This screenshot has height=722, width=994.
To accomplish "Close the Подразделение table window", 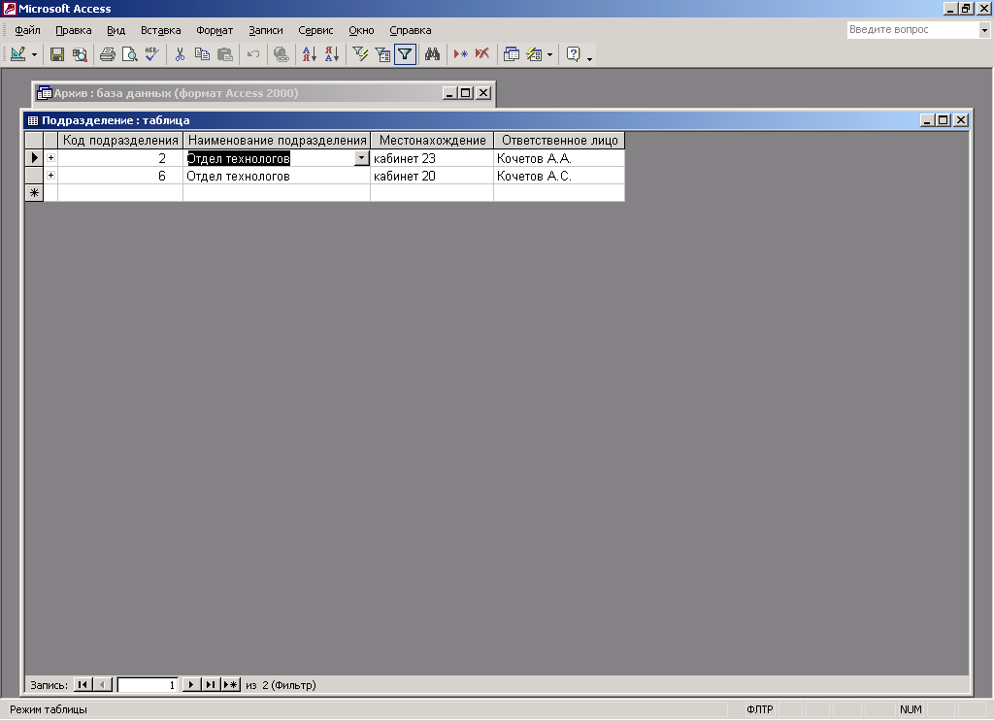I will (x=961, y=119).
